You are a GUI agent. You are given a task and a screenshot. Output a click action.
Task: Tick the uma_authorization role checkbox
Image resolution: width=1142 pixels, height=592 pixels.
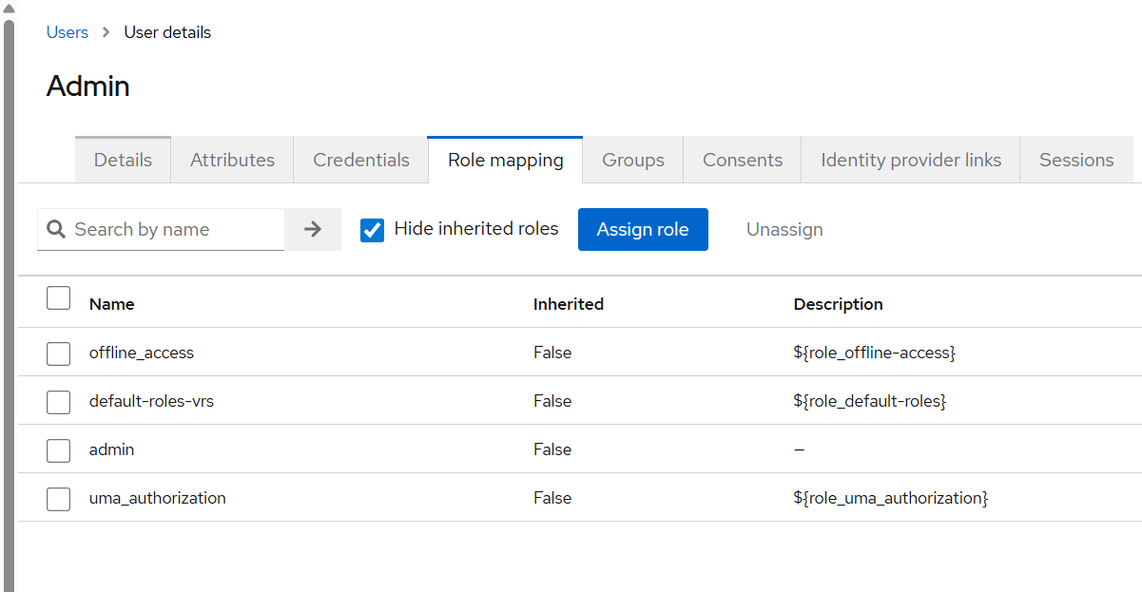[x=59, y=499]
